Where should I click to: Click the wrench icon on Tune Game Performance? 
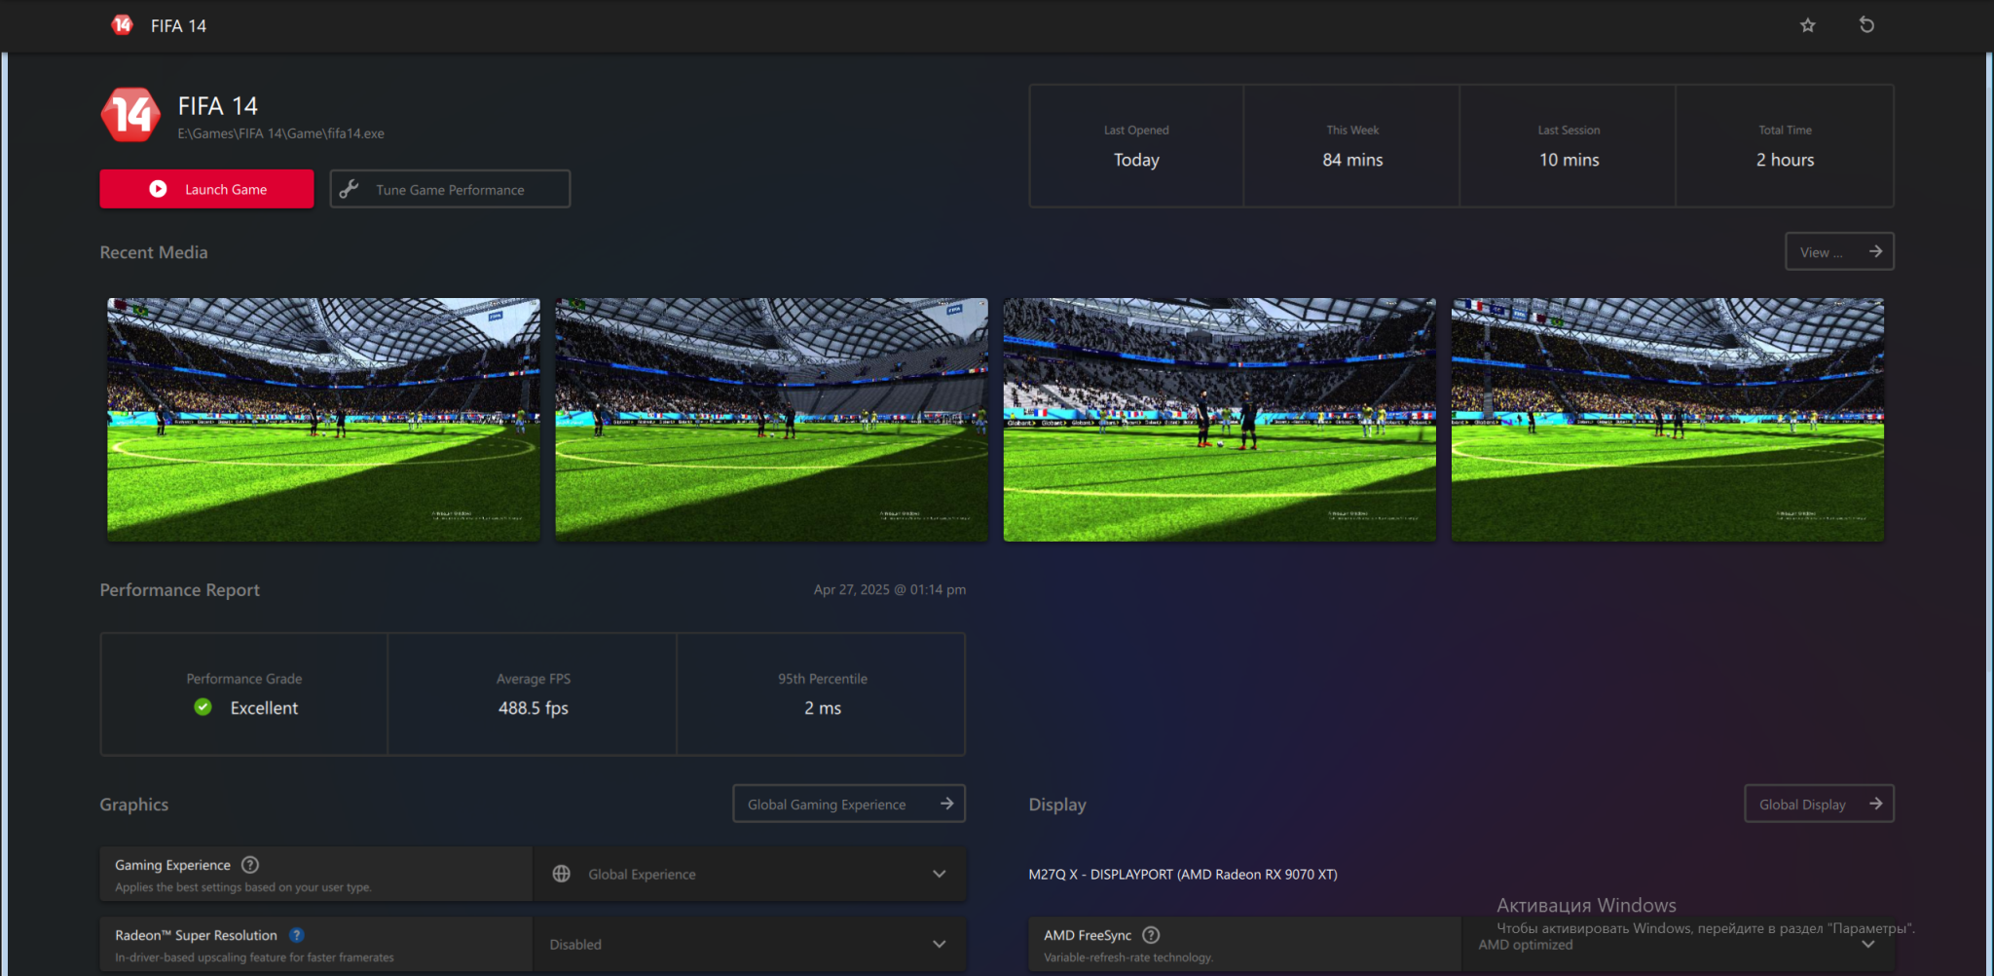click(x=350, y=189)
